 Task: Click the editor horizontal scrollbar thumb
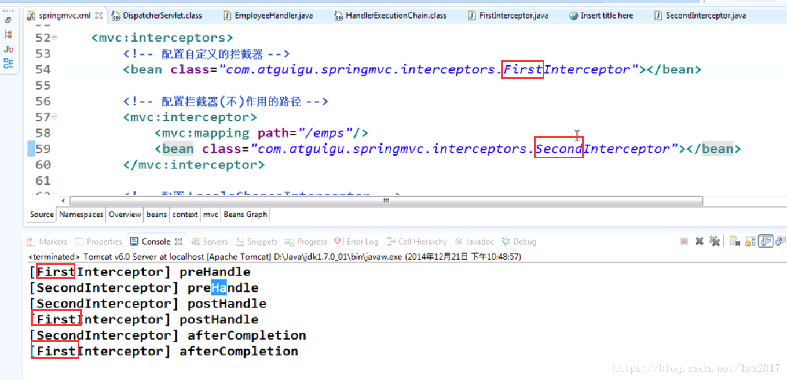pos(386,201)
